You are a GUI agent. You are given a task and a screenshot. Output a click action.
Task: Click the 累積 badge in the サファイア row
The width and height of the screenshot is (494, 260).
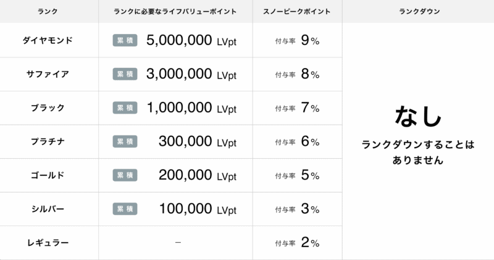coord(125,74)
